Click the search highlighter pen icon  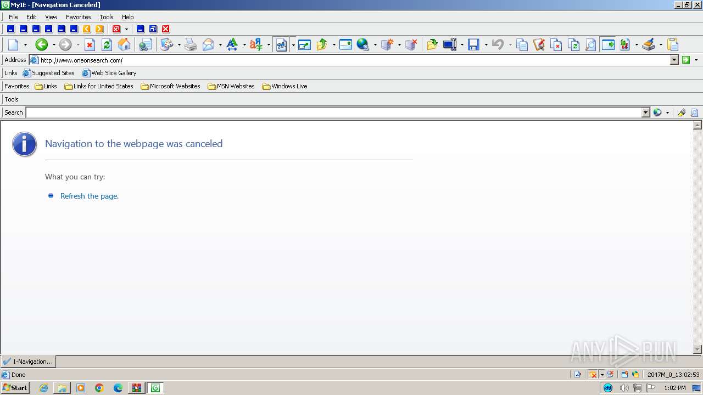(682, 112)
